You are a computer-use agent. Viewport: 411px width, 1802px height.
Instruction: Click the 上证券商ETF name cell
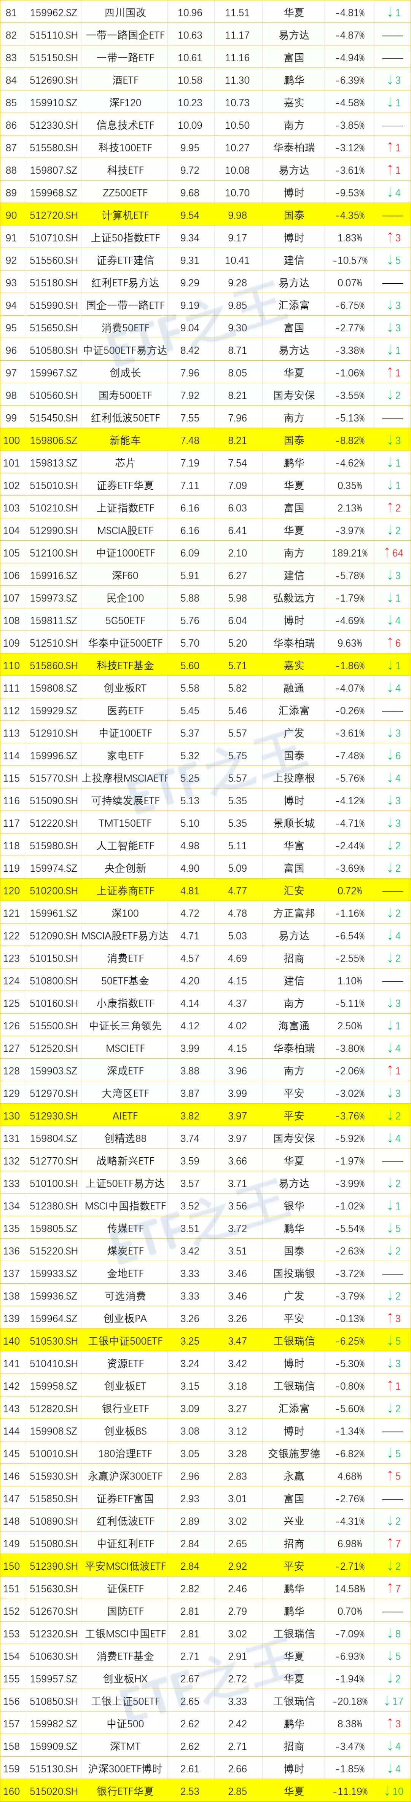pyautogui.click(x=125, y=890)
